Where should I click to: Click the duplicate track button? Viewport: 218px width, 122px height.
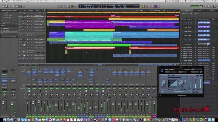24,13
